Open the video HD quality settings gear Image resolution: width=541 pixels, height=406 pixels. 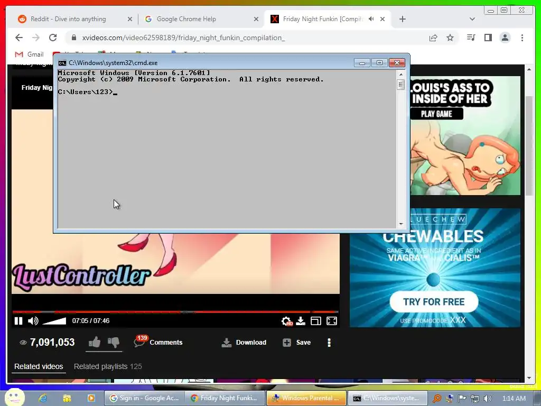coord(287,321)
